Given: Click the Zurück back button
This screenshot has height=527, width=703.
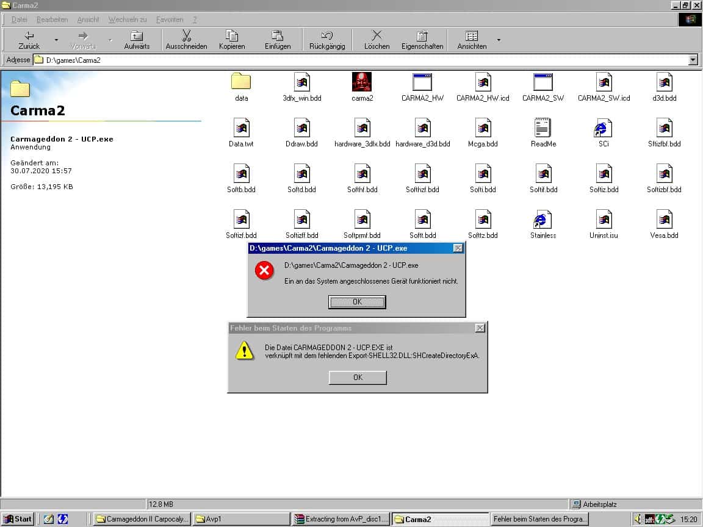Looking at the screenshot, I should pos(29,40).
